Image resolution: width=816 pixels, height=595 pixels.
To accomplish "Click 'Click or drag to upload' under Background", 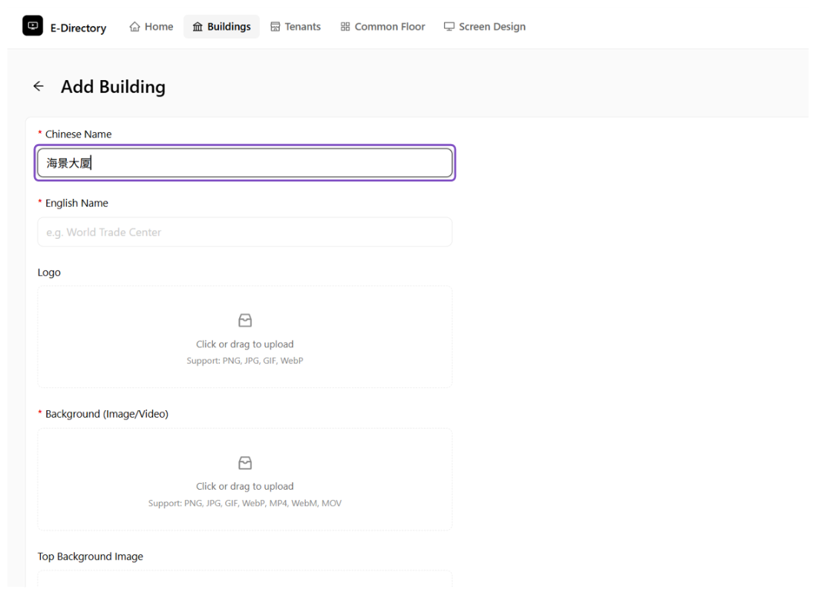I will (x=245, y=486).
